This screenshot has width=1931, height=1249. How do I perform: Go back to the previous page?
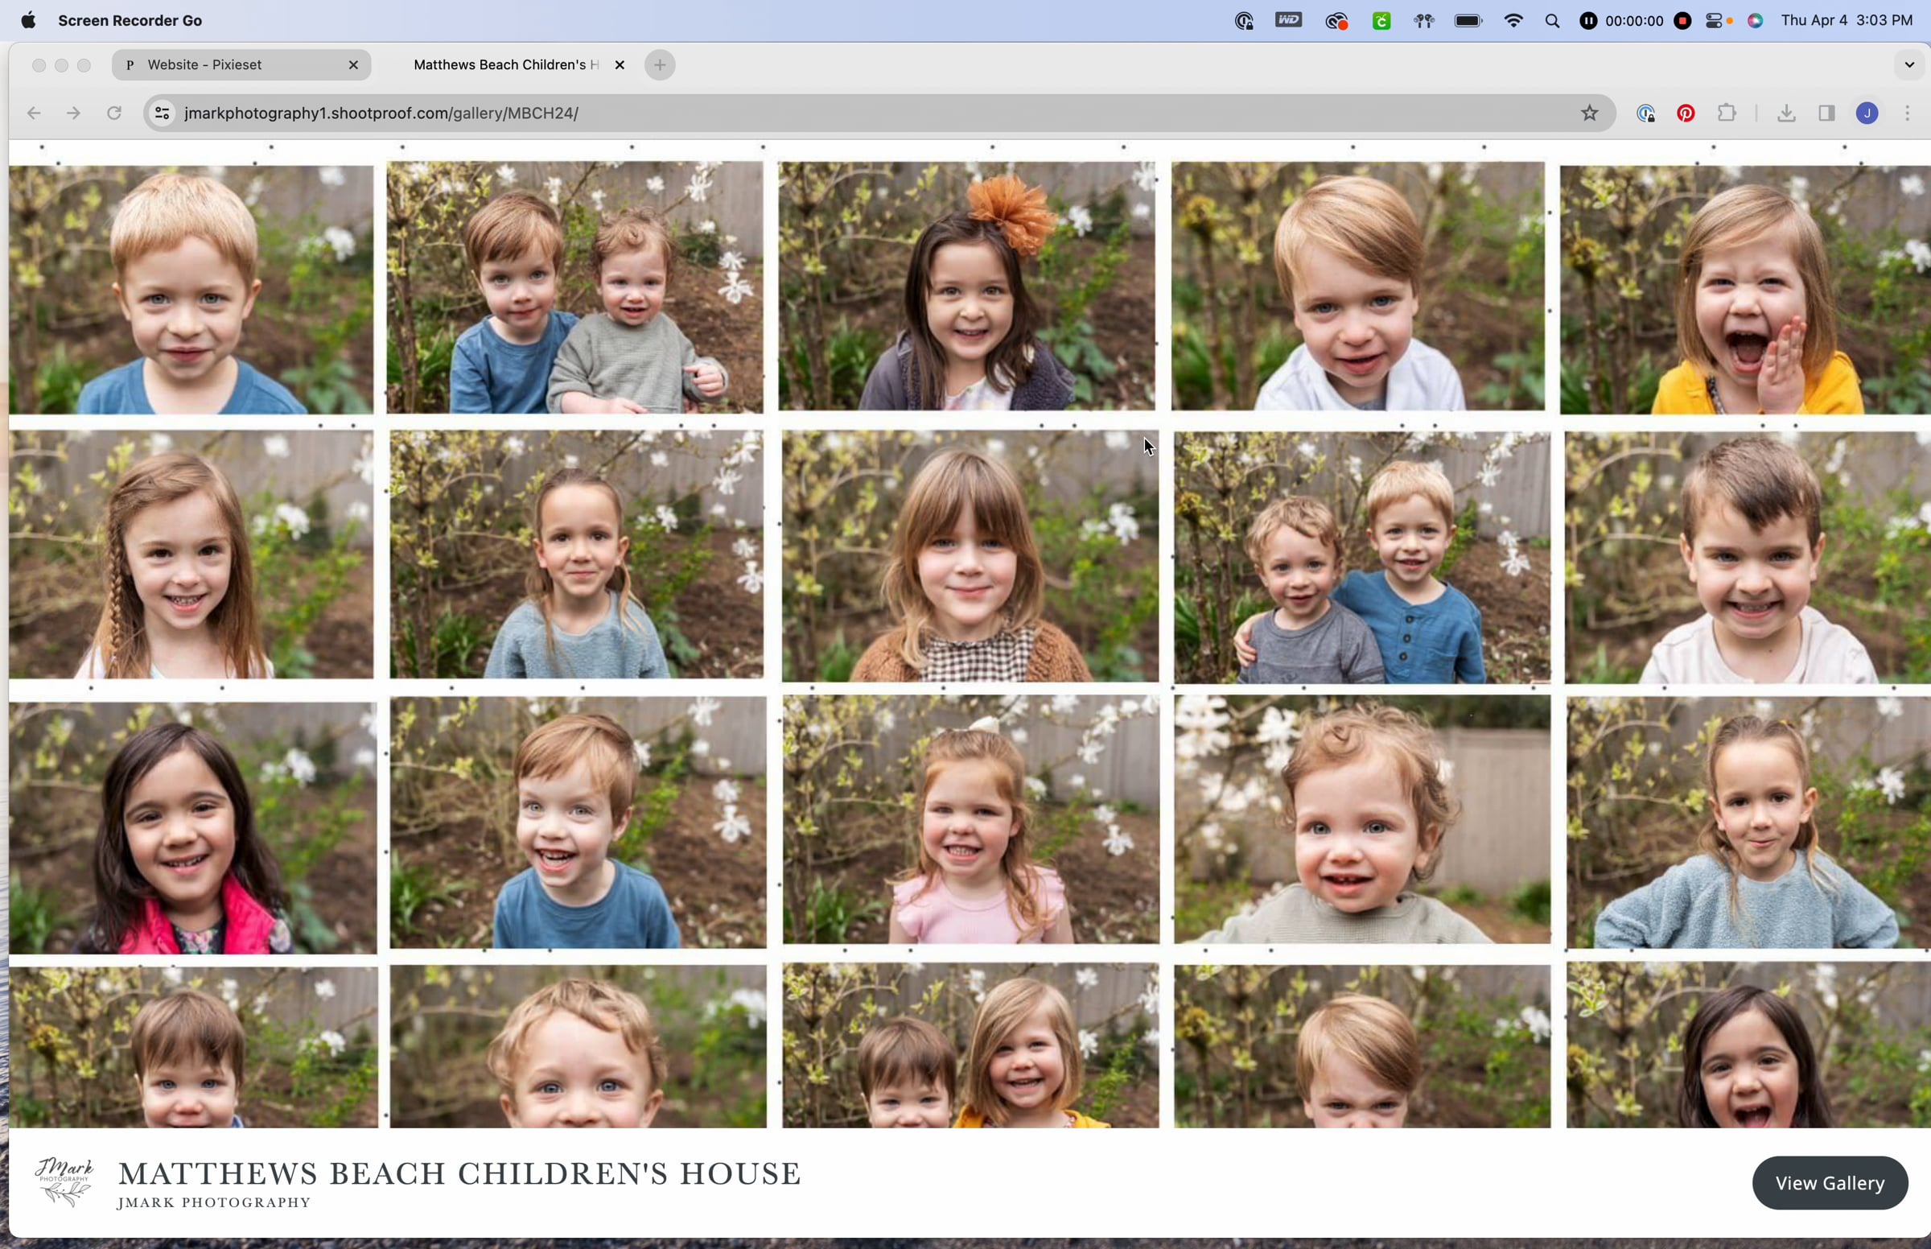tap(33, 113)
